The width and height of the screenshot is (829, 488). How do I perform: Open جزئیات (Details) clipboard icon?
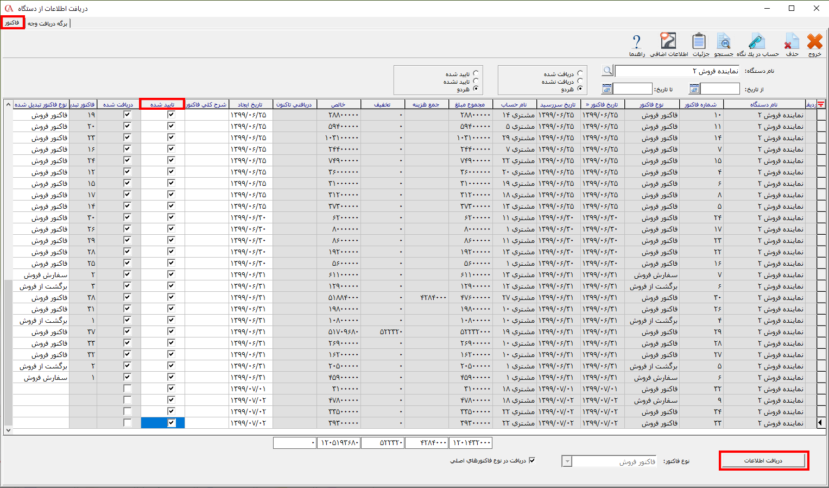[x=699, y=42]
